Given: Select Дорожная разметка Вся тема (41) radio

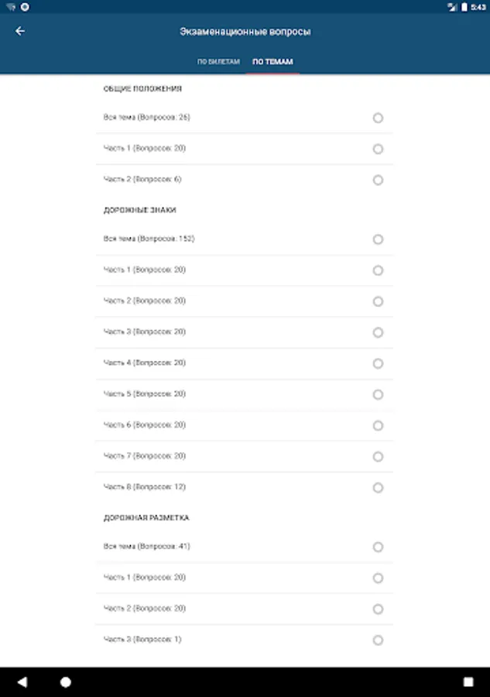Looking at the screenshot, I should coord(378,547).
